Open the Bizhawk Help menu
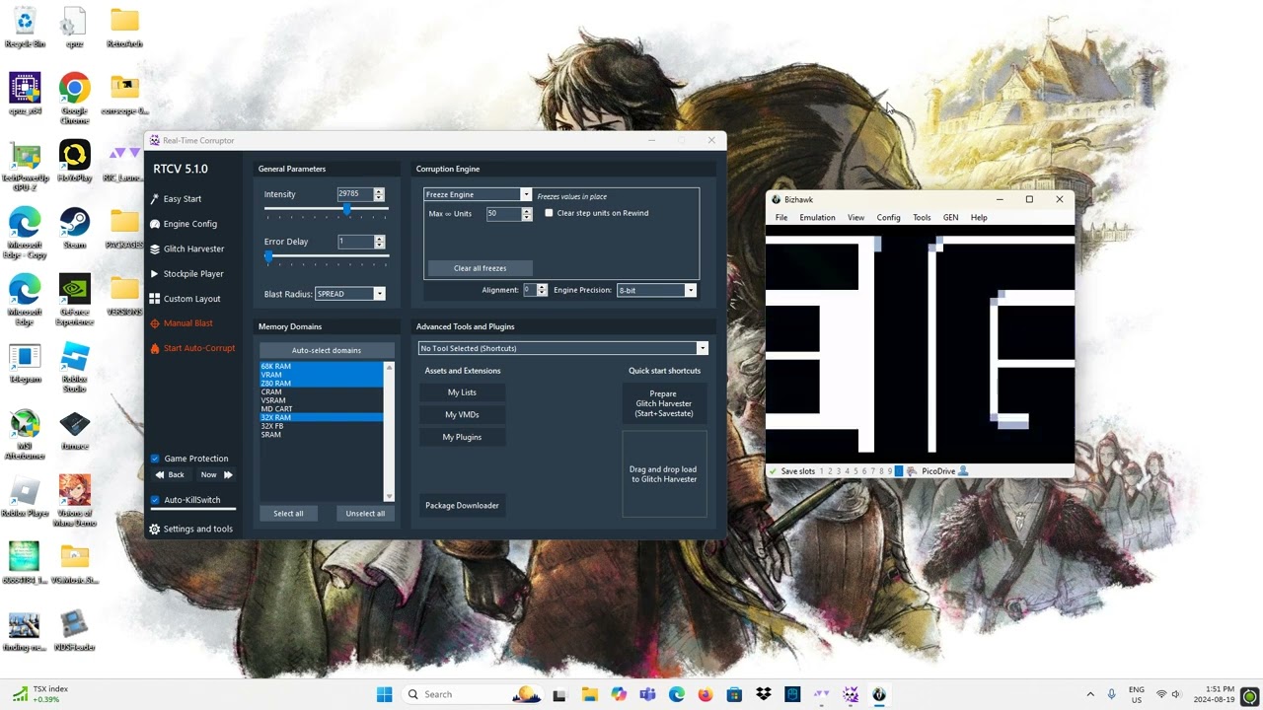1263x710 pixels. click(979, 218)
